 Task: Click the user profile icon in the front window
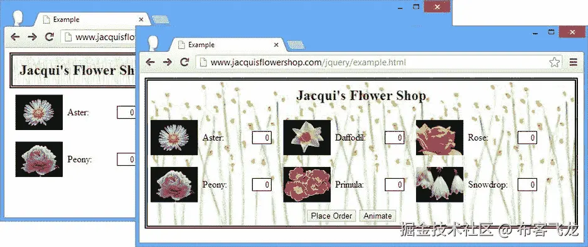pyautogui.click(x=153, y=43)
